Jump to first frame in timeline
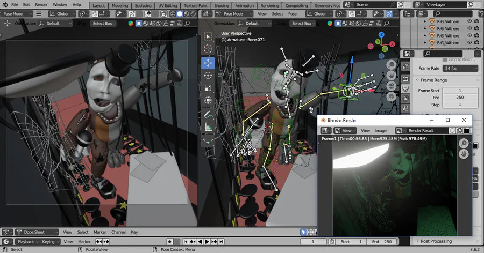This screenshot has height=253, width=484. (x=186, y=242)
